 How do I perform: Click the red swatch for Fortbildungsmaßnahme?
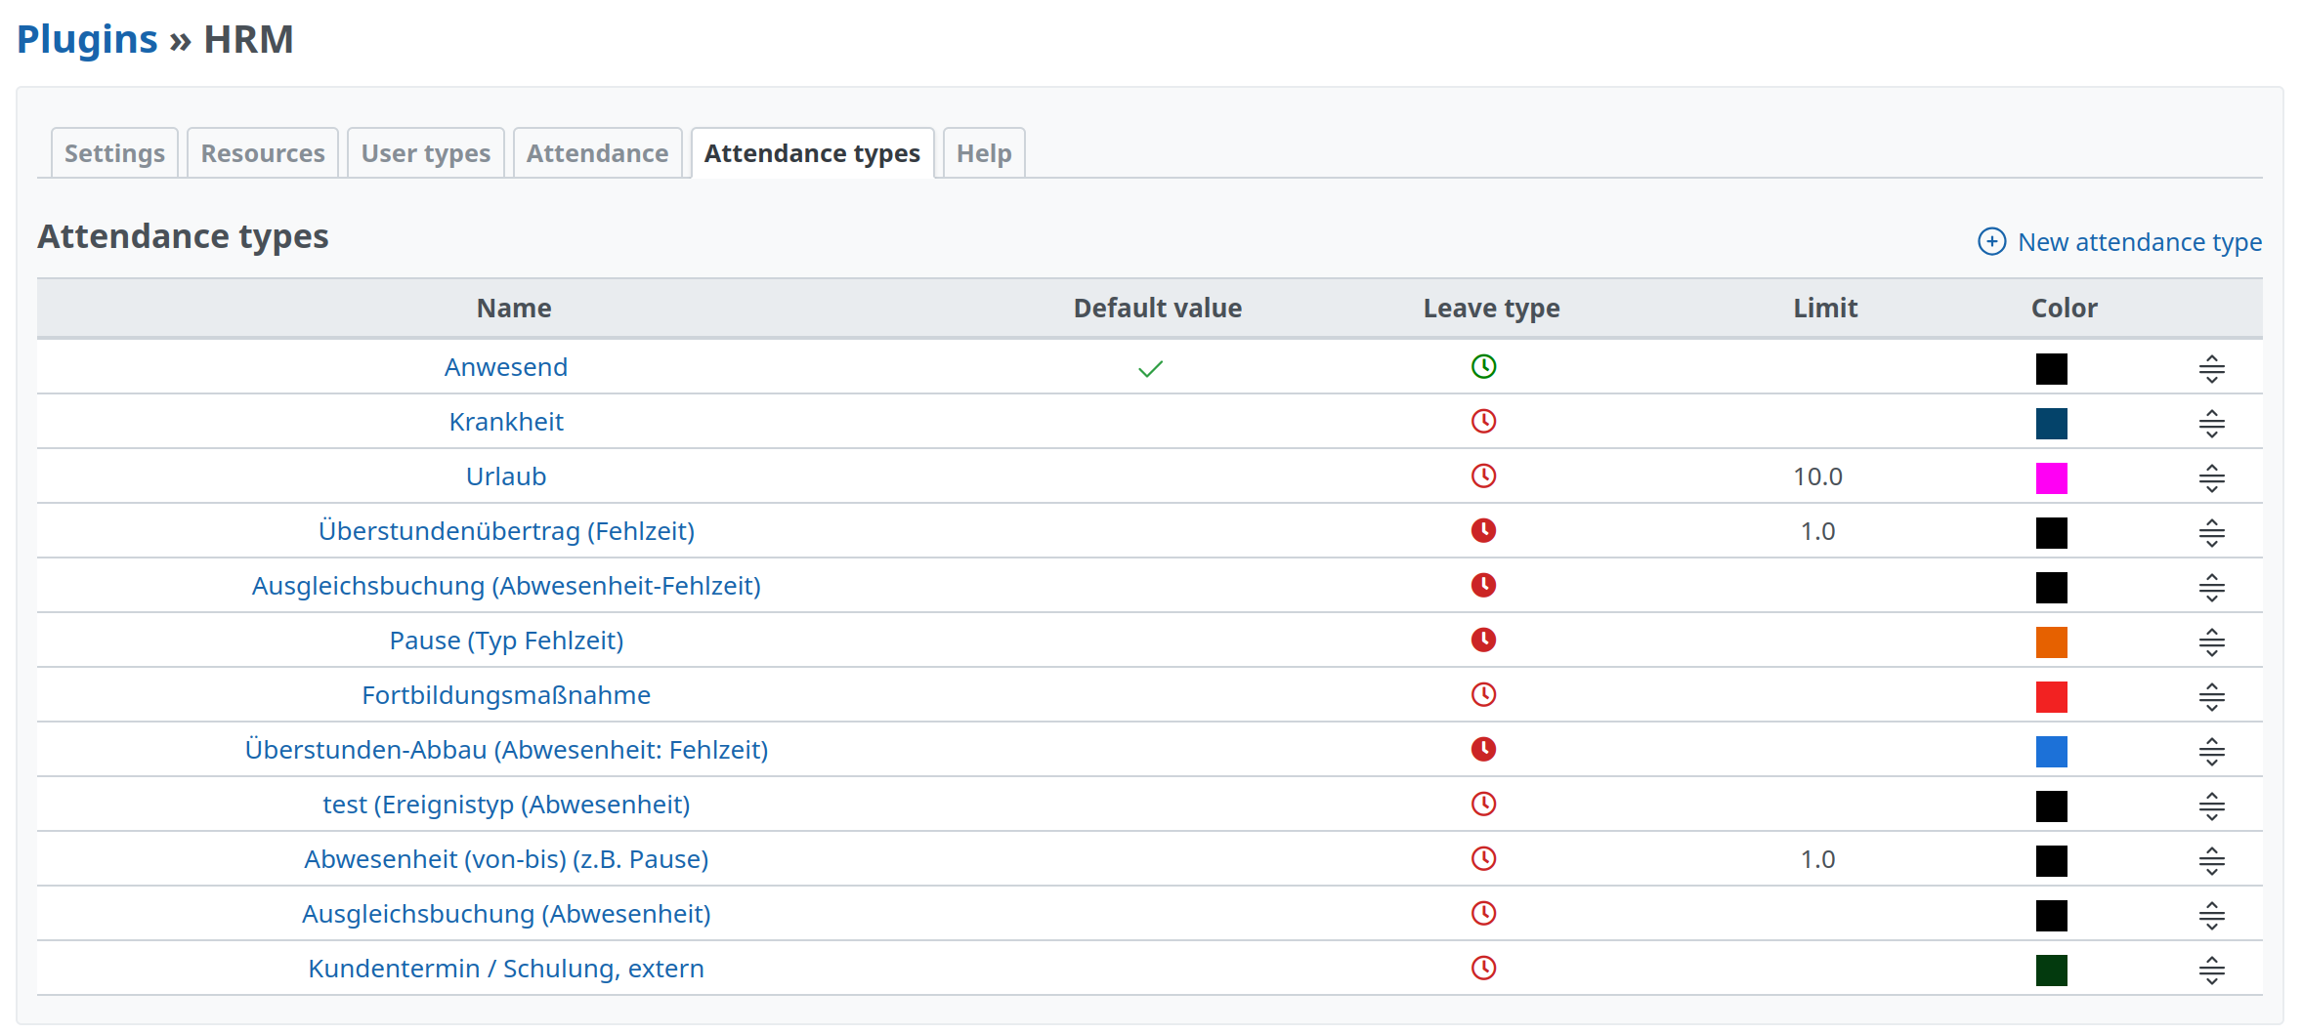point(2051,697)
